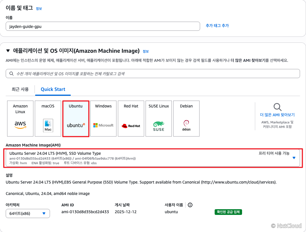Open the Ubuntu Server 24.04 LTS AMI dropdown
The height and width of the screenshot is (232, 306).
click(x=153, y=158)
